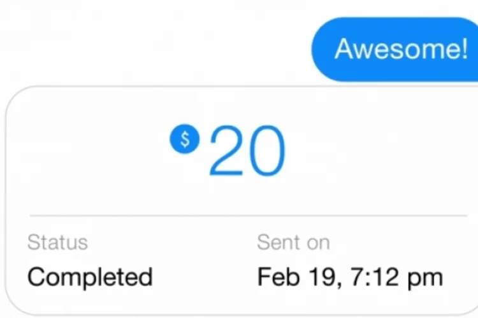The width and height of the screenshot is (478, 318).
Task: Click the Feb 19, 7:12 pm timestamp
Action: tap(350, 277)
